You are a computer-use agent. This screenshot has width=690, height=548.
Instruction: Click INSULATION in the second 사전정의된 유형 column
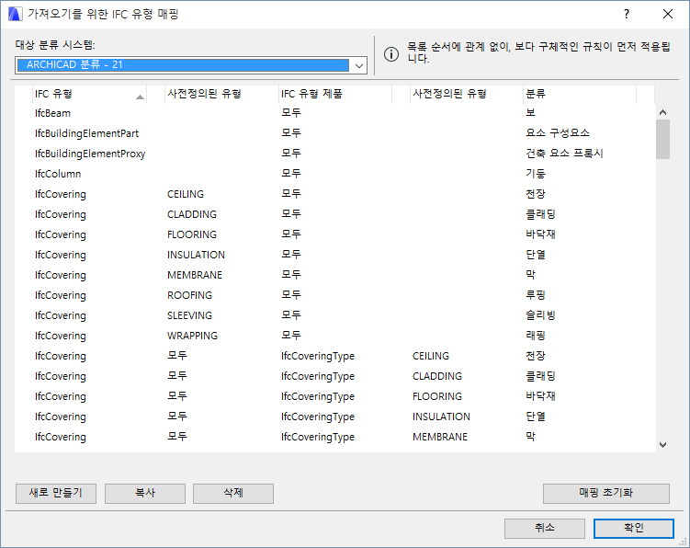click(441, 417)
